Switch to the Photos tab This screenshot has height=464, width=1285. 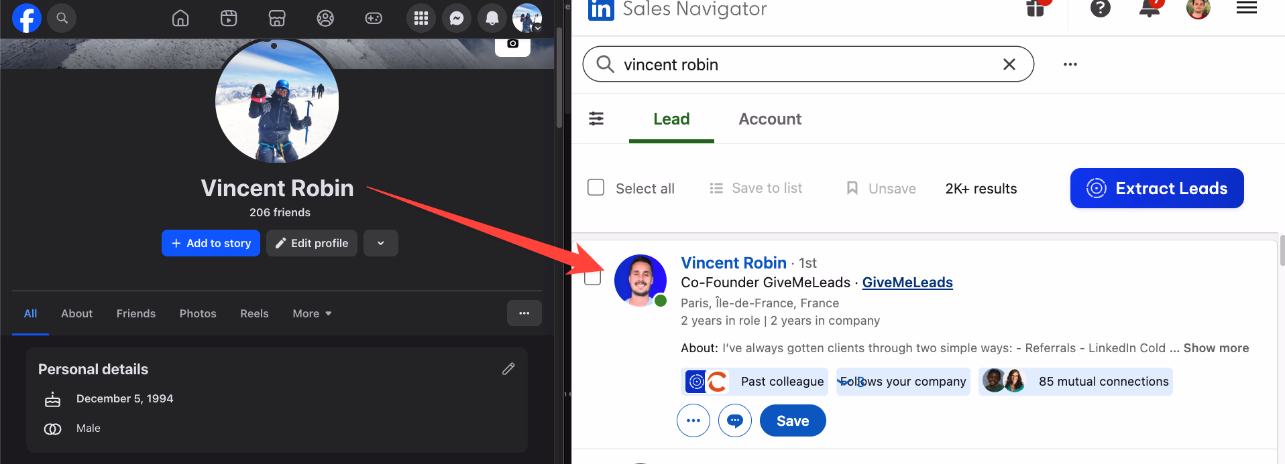pyautogui.click(x=198, y=313)
